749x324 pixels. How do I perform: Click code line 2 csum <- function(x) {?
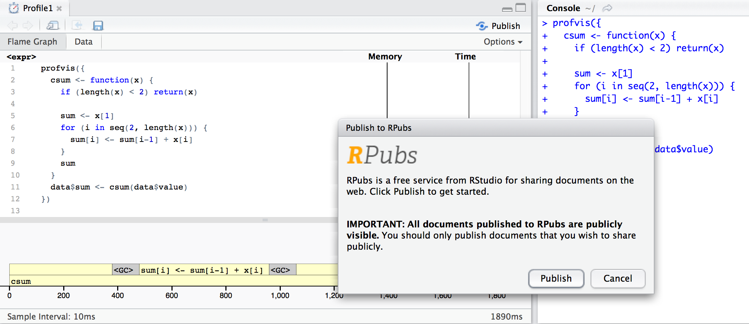102,80
